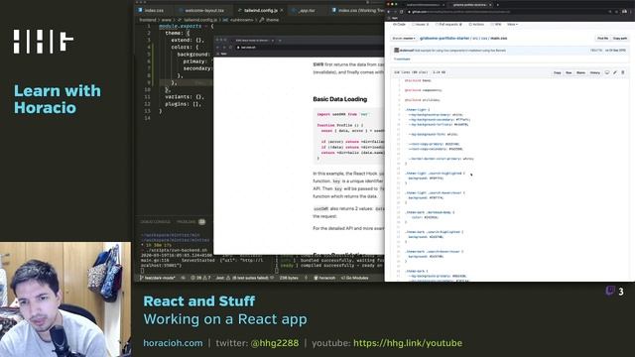Click the horacioh status bar item

click(324, 278)
